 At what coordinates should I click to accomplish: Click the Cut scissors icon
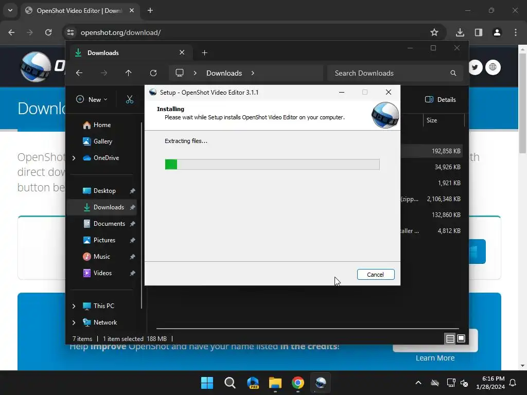pos(129,99)
